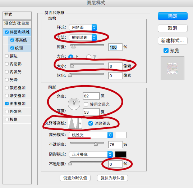Click the 确定 confirm button

[x=173, y=16]
